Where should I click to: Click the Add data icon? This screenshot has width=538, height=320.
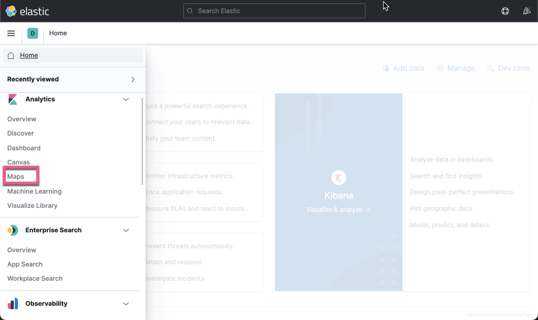pyautogui.click(x=386, y=68)
